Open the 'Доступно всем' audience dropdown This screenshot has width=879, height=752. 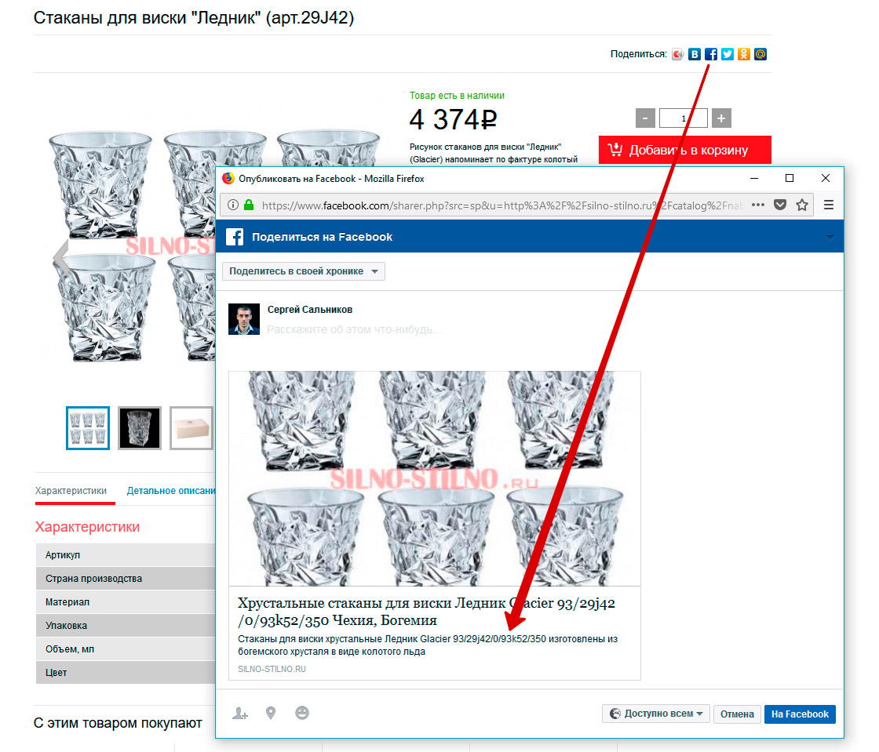click(656, 714)
